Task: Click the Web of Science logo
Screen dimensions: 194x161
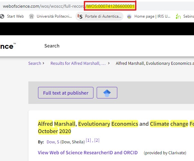Action: (7, 46)
